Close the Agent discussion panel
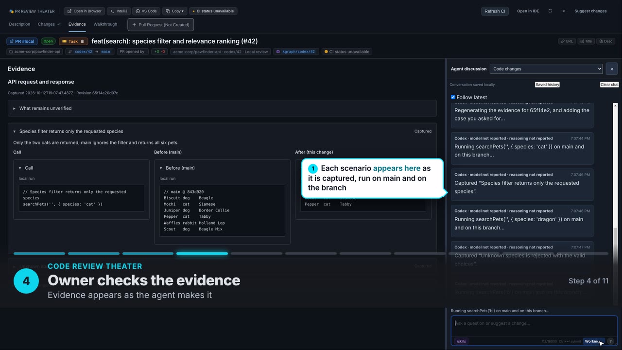Screen dimensions: 622x350 [x=612, y=69]
